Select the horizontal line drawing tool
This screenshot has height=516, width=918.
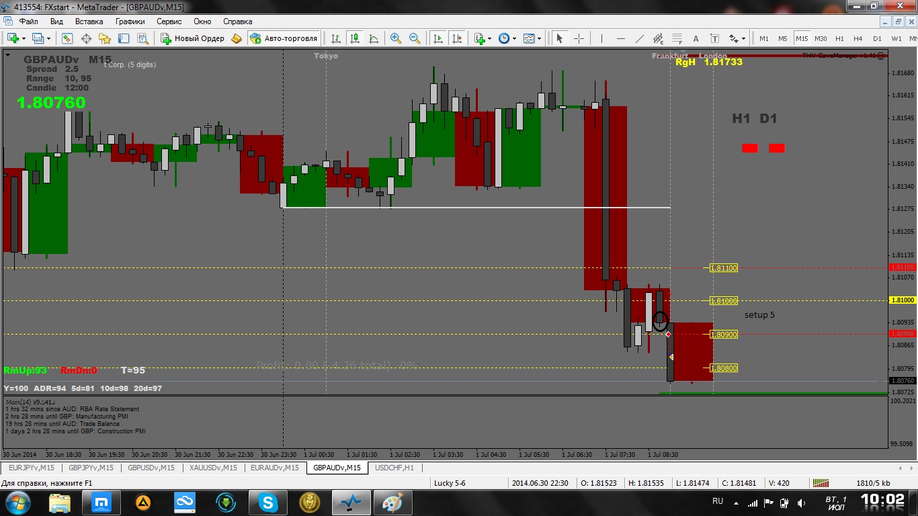coord(620,38)
